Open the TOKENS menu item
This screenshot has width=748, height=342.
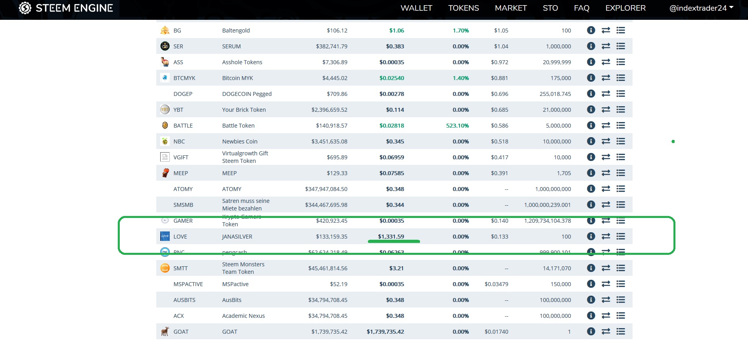click(x=464, y=8)
